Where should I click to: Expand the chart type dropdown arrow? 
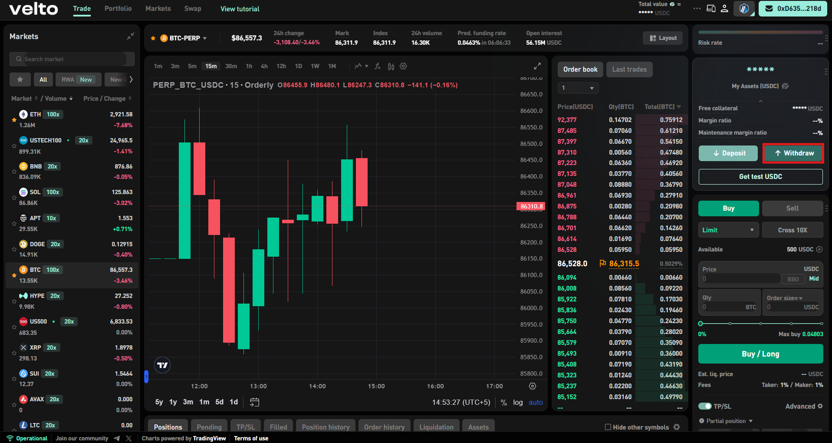point(366,66)
